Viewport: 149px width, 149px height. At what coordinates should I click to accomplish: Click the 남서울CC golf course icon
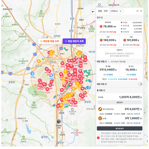35,92
